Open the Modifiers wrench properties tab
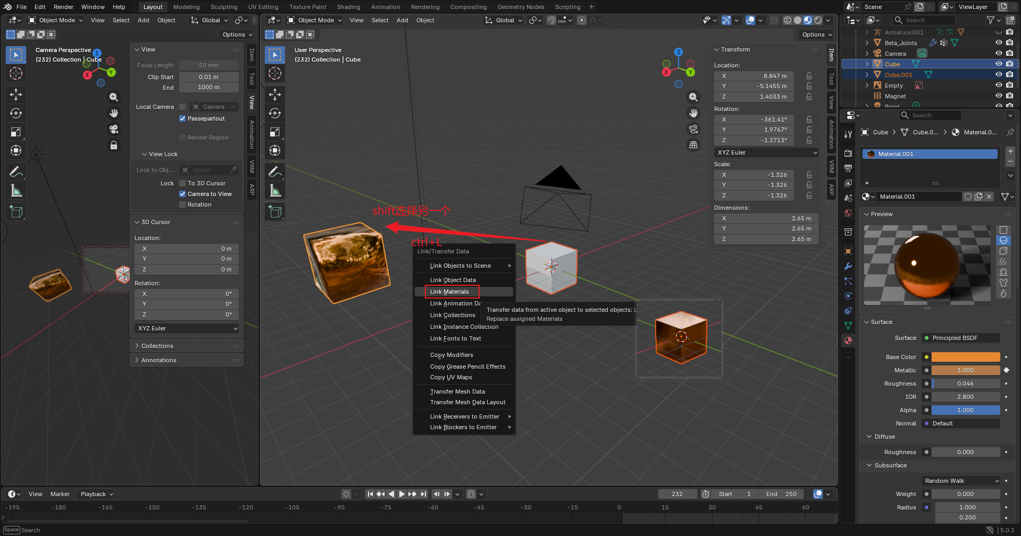 pos(848,266)
